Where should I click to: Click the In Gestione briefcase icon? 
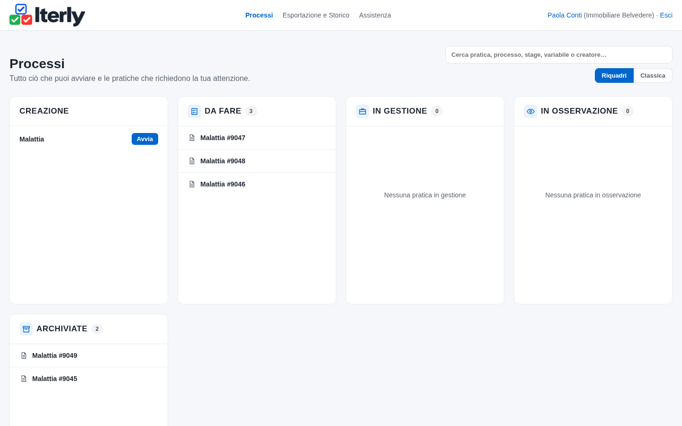pos(362,111)
